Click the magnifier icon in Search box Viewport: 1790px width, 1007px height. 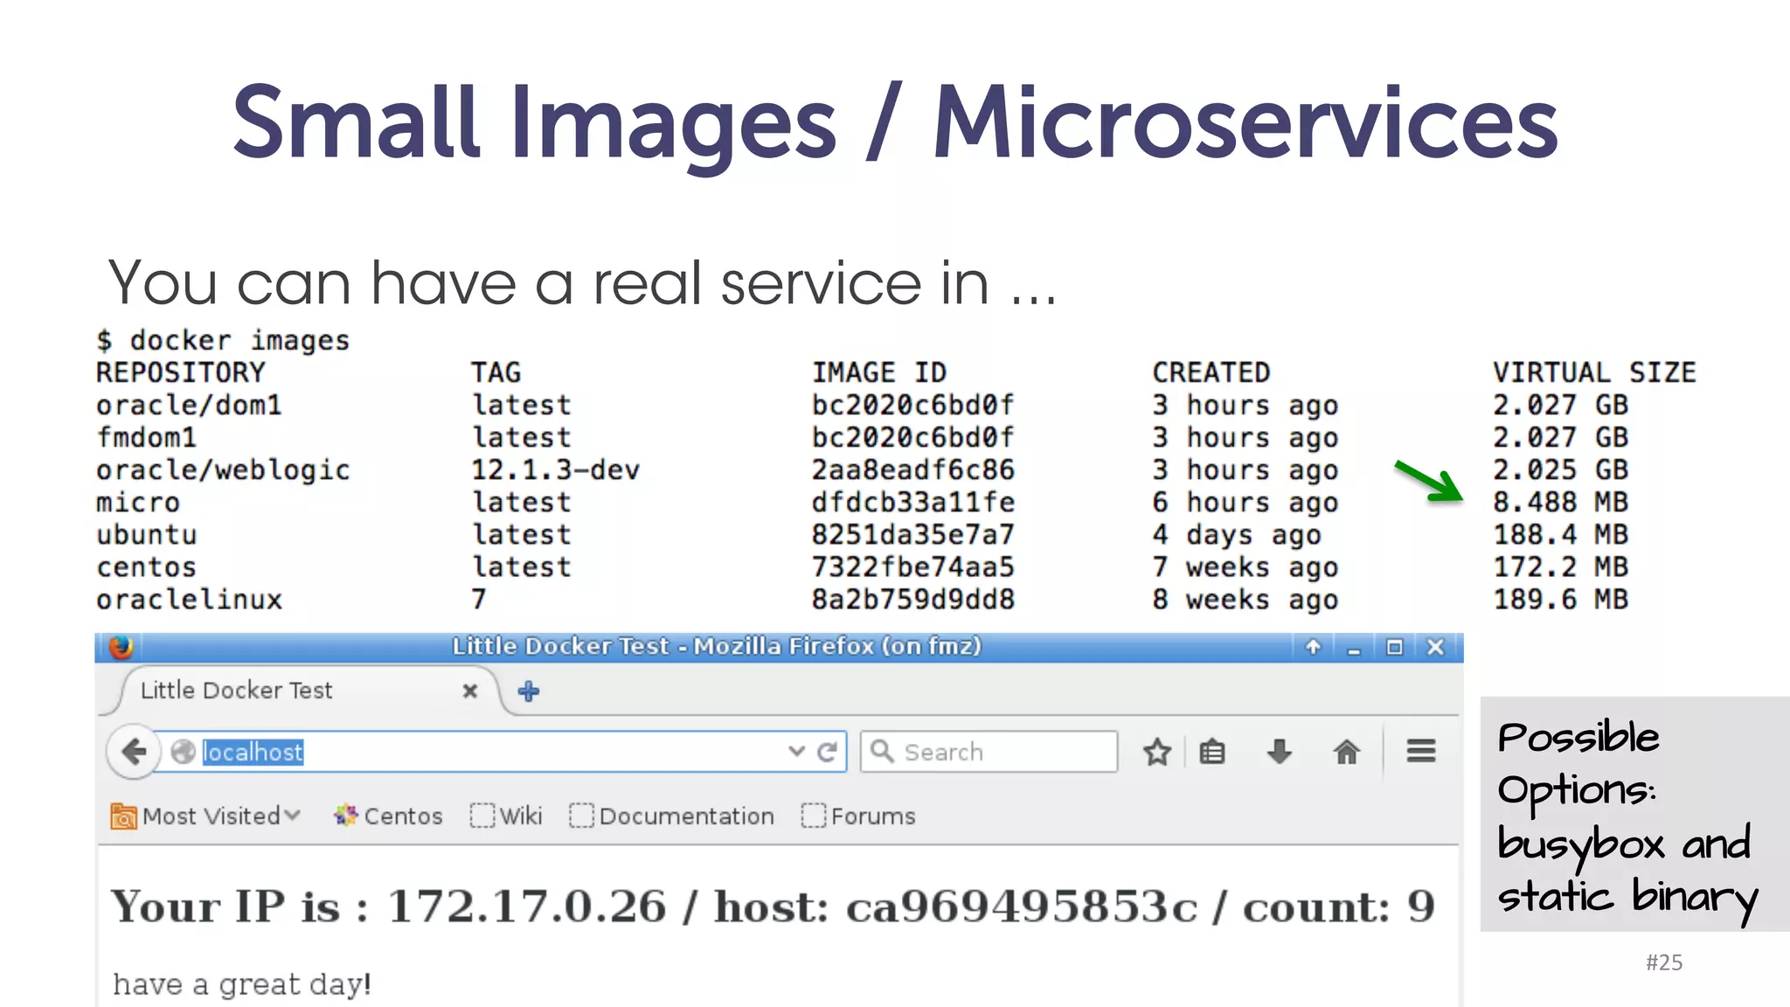pos(882,751)
